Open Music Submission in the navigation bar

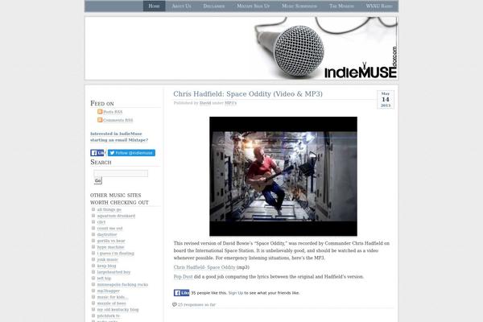tap(299, 6)
